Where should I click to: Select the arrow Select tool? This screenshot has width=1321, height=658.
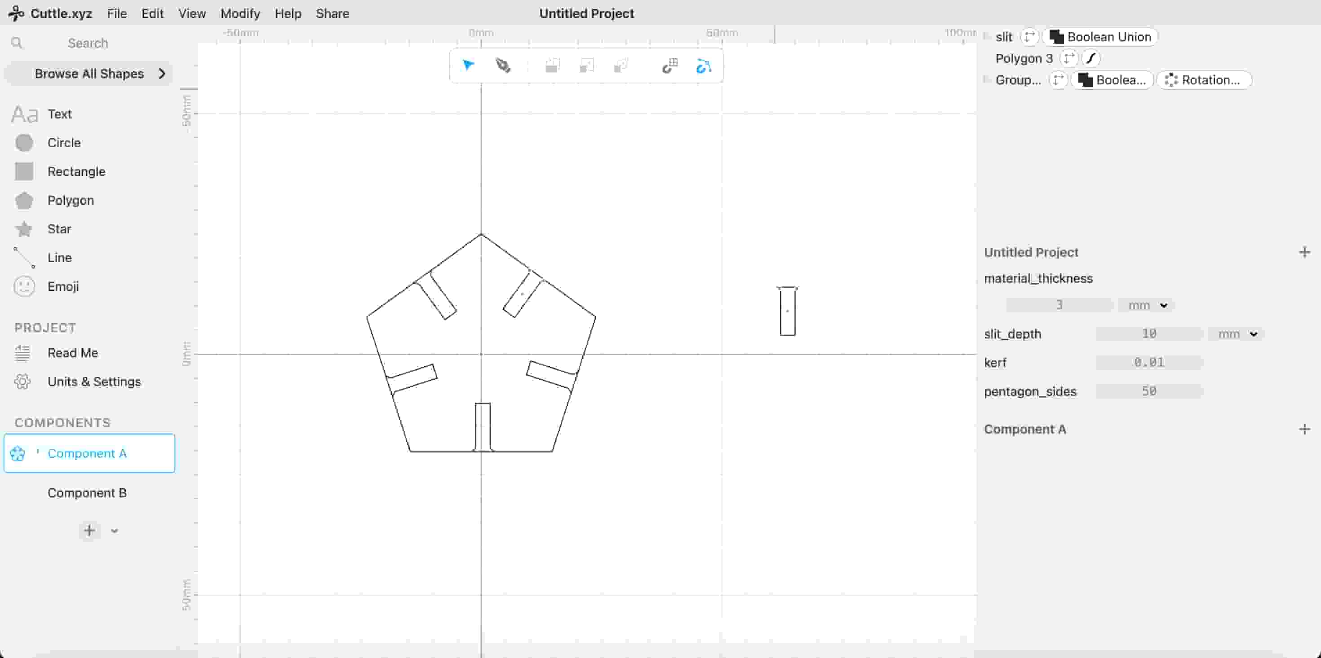[468, 66]
